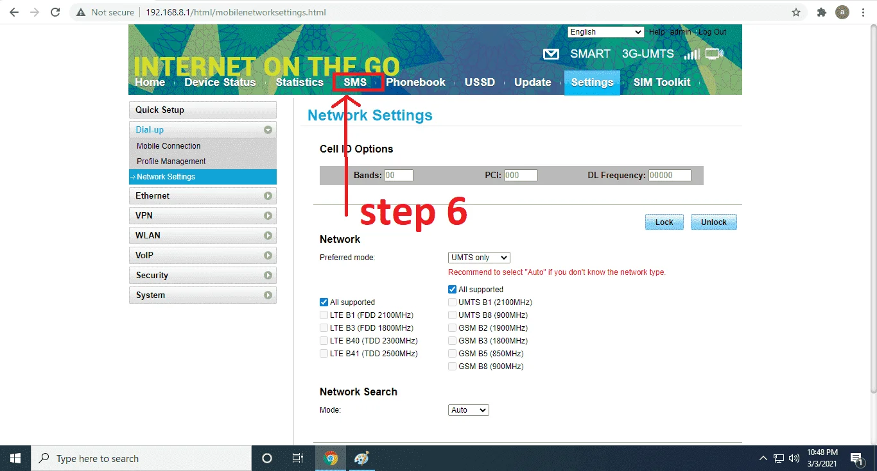This screenshot has height=471, width=877.
Task: Toggle GSM B5 (850MHz) checkbox
Action: [453, 354]
